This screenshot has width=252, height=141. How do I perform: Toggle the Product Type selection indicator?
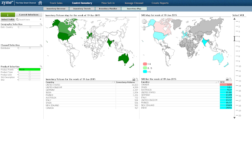pos(30,72)
